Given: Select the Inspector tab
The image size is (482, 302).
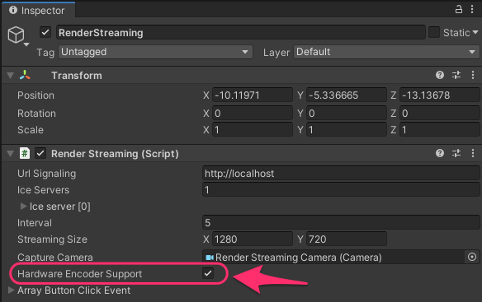Looking at the screenshot, I should [37, 10].
